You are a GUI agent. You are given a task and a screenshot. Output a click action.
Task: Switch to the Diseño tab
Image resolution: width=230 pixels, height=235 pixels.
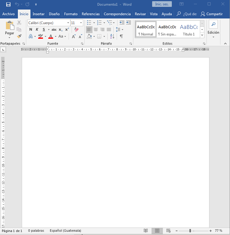[x=54, y=14]
